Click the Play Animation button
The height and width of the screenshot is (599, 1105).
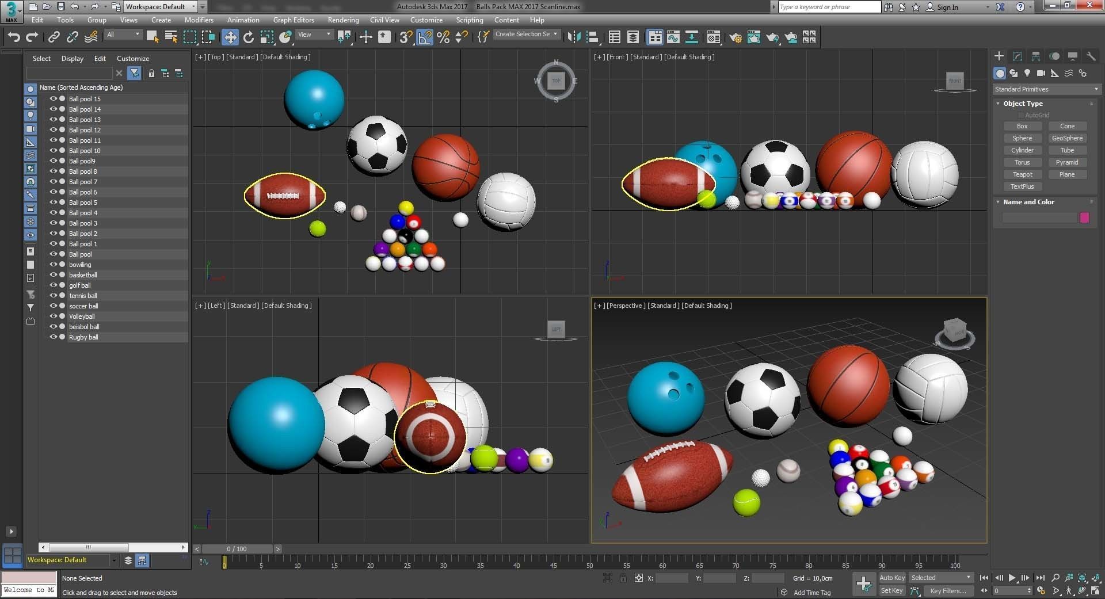(x=1012, y=578)
